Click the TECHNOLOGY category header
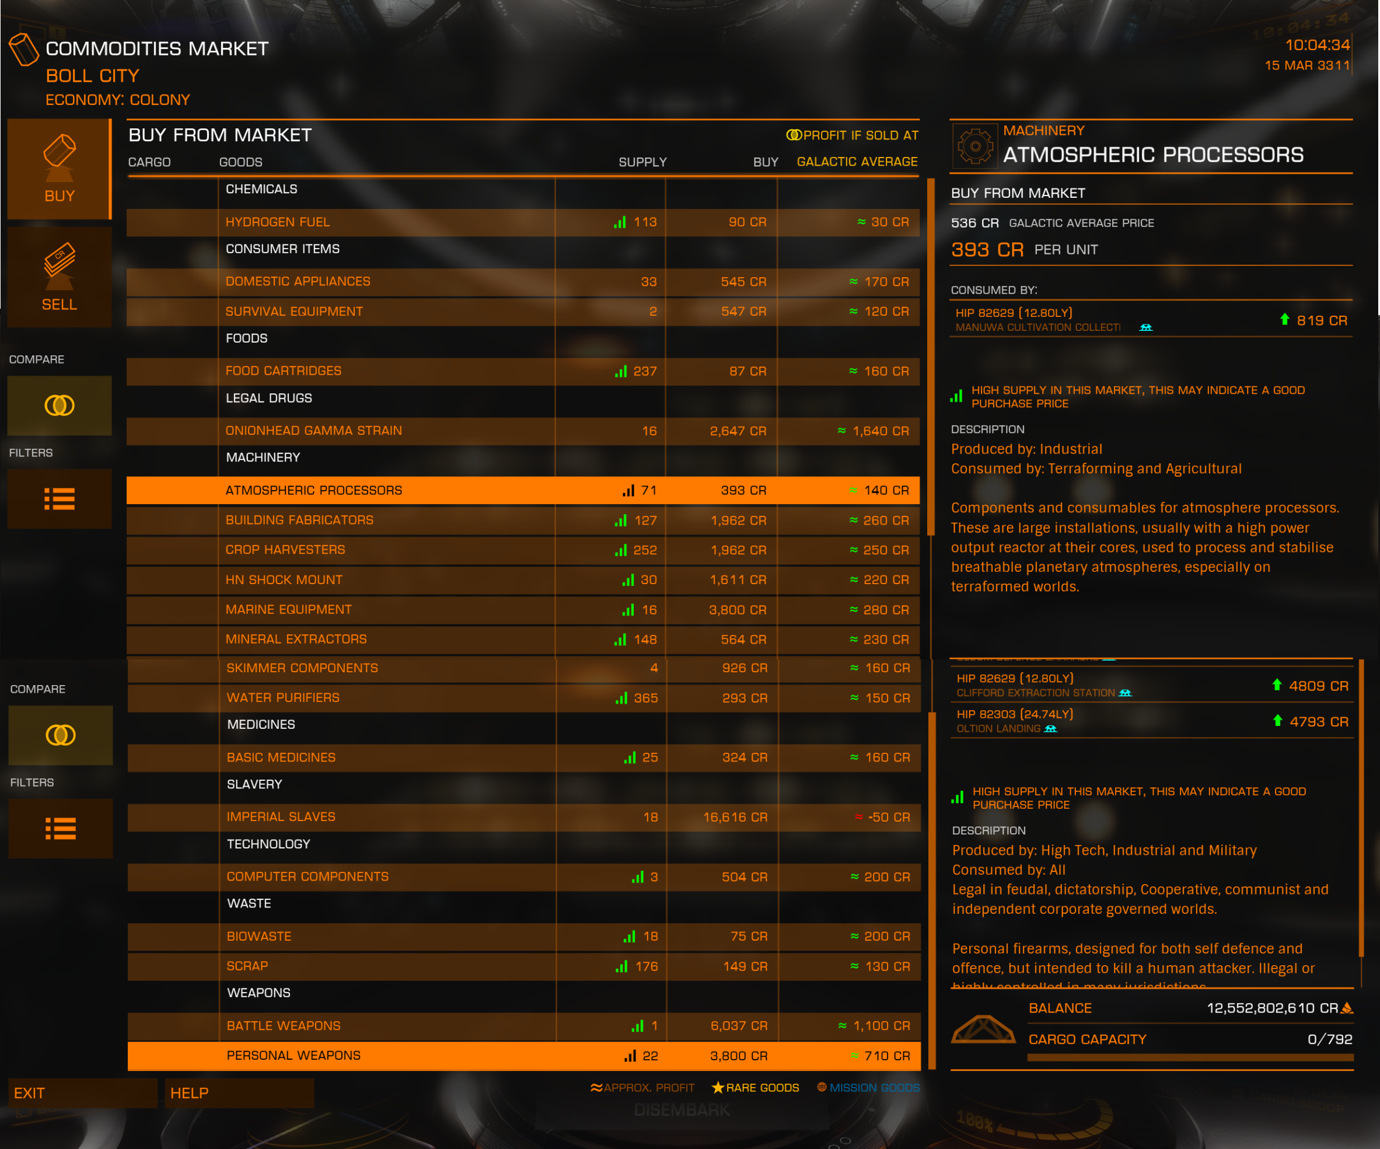The width and height of the screenshot is (1380, 1149). point(268,844)
